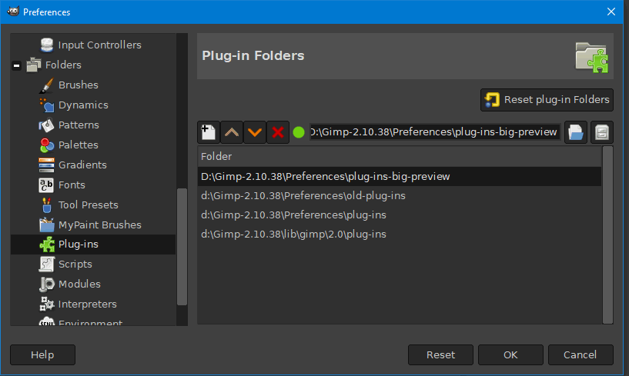Screen dimensions: 629x376
Task: Select MyPaint Brushes folder settings
Action: pos(100,225)
